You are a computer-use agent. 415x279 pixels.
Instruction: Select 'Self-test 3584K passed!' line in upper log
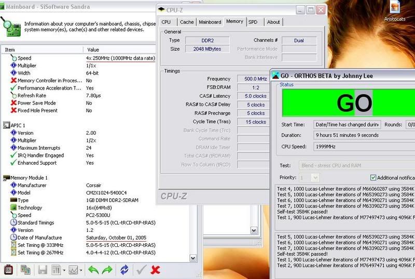pos(302,212)
